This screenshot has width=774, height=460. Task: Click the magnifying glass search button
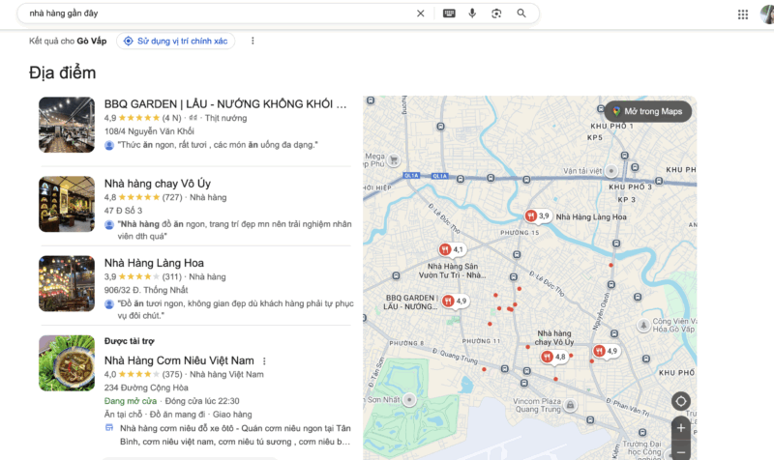(x=521, y=14)
